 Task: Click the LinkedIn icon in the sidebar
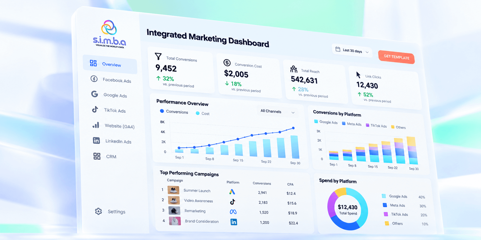pos(96,140)
